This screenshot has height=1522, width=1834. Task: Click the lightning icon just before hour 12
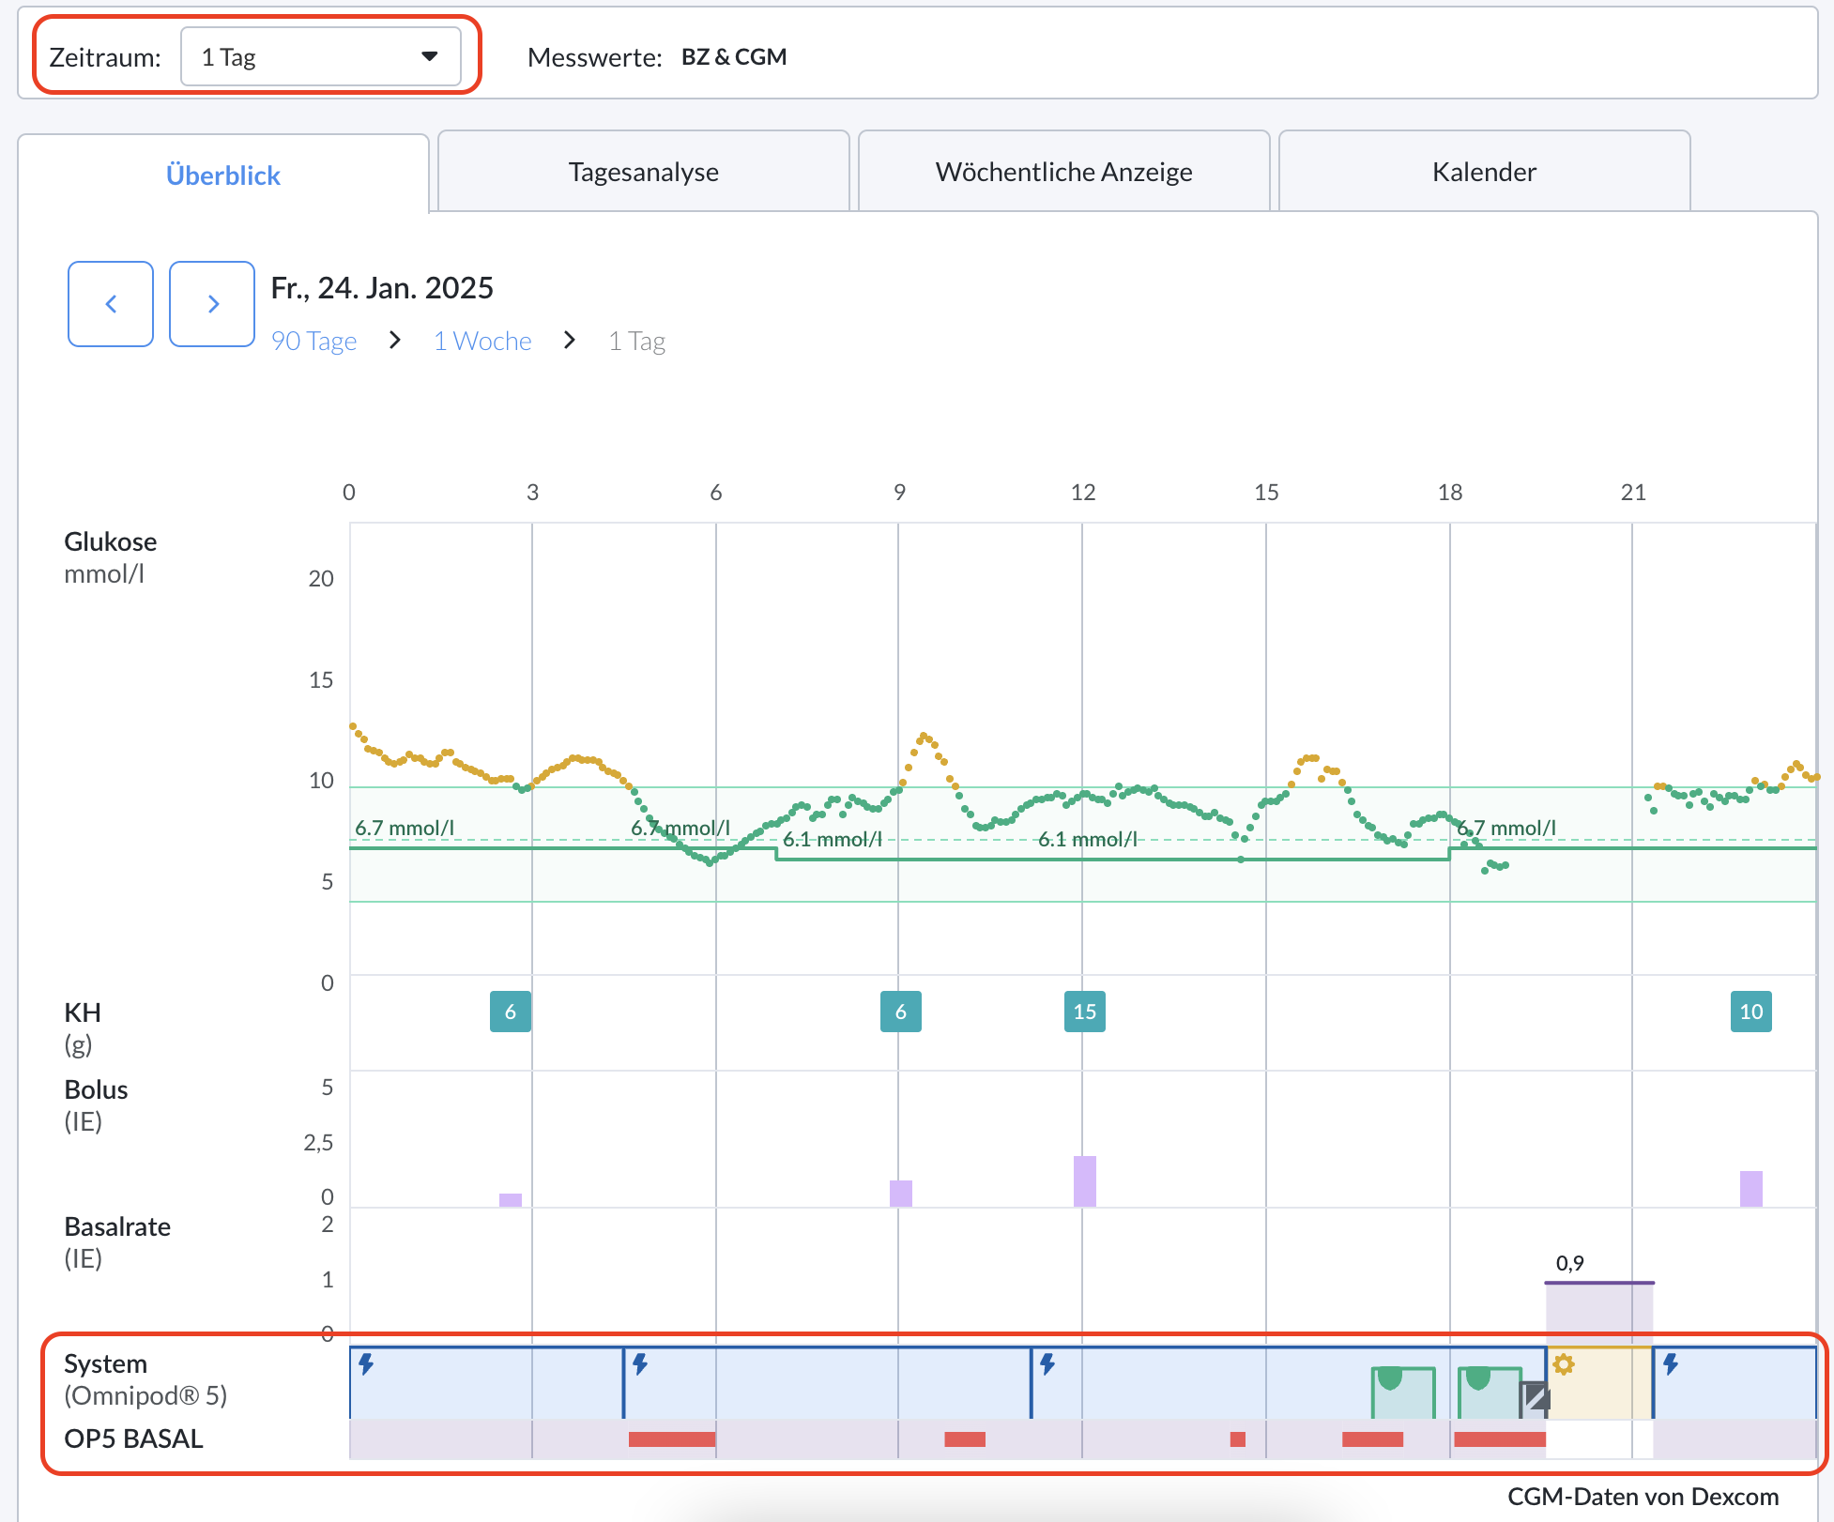[1047, 1364]
